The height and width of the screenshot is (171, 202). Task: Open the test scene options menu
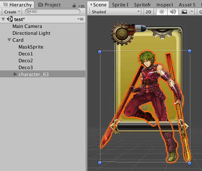pyautogui.click(x=81, y=19)
